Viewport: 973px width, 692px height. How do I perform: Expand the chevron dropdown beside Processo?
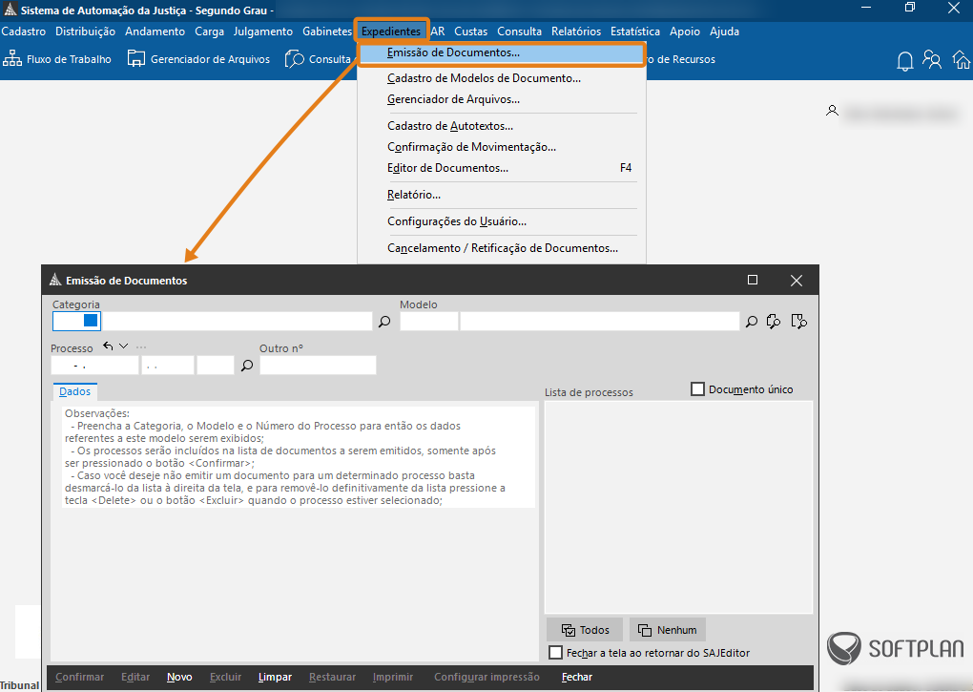123,346
